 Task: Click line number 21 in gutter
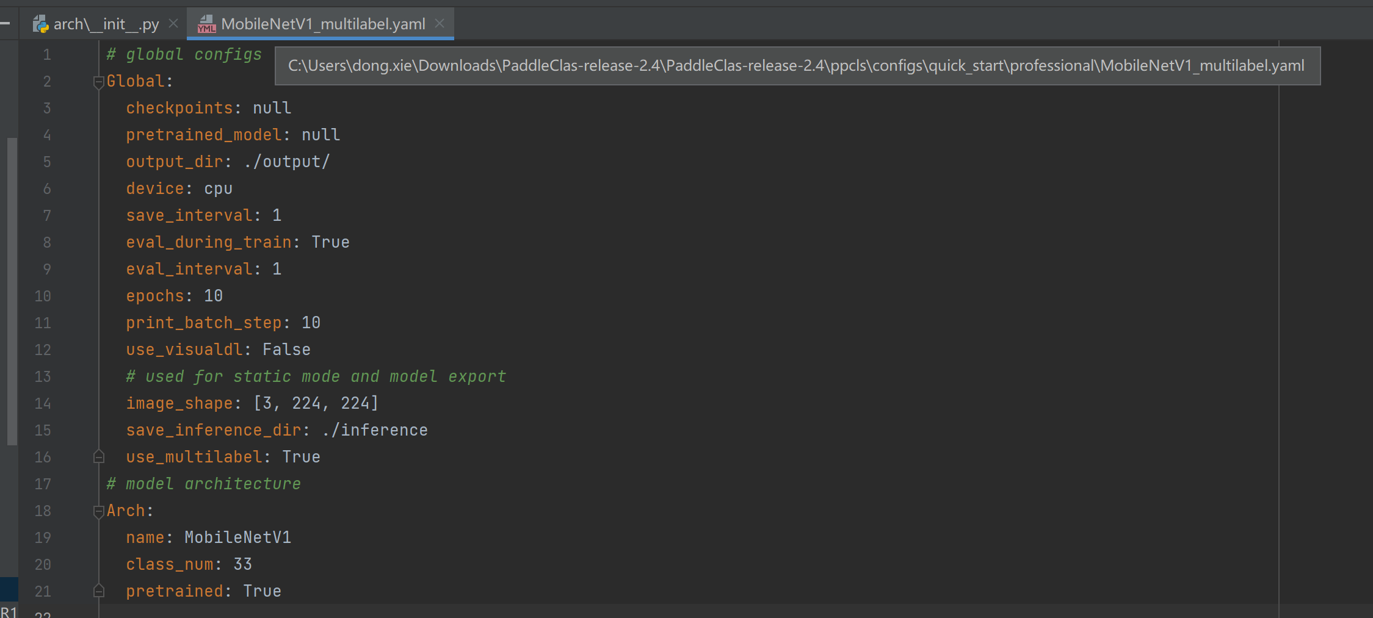[43, 592]
